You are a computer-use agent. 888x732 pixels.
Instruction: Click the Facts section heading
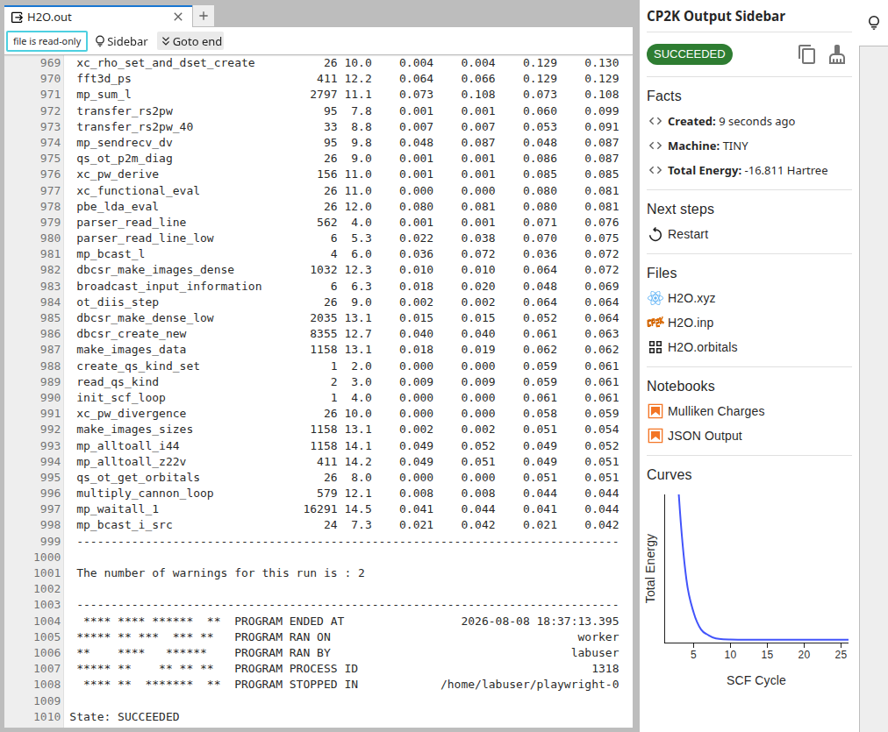pos(663,96)
